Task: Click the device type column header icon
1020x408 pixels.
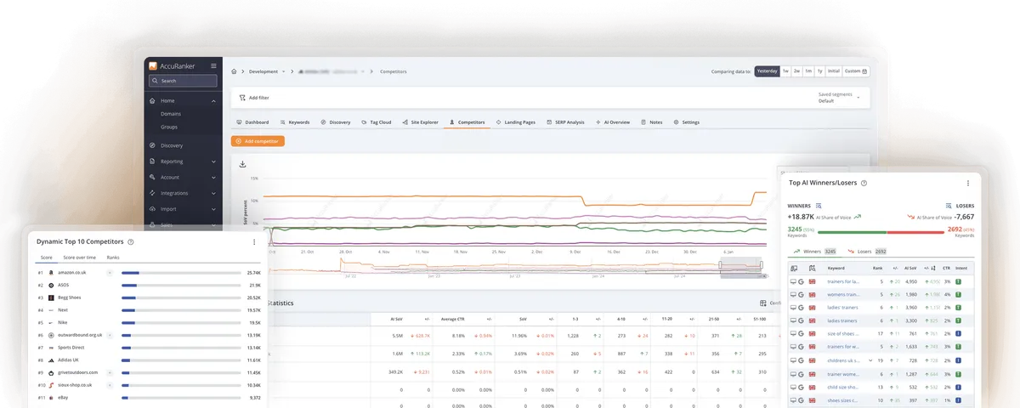Action: 793,268
